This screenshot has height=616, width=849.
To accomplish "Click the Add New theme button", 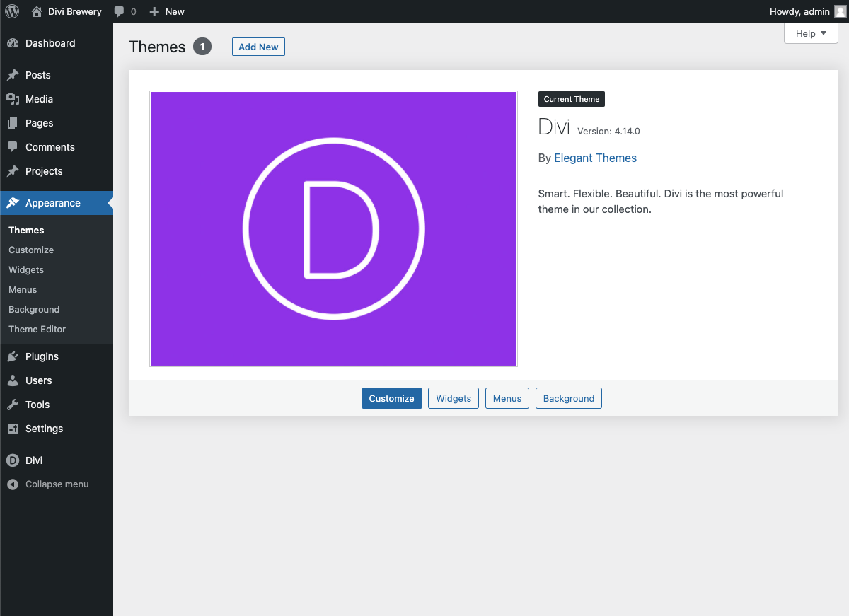I will coord(258,47).
